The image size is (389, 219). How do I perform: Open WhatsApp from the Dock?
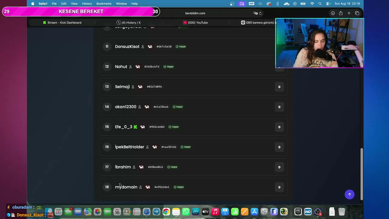pos(186,212)
